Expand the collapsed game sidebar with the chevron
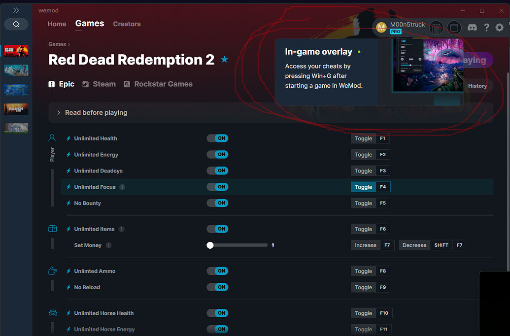This screenshot has width=510, height=336. pos(16,10)
